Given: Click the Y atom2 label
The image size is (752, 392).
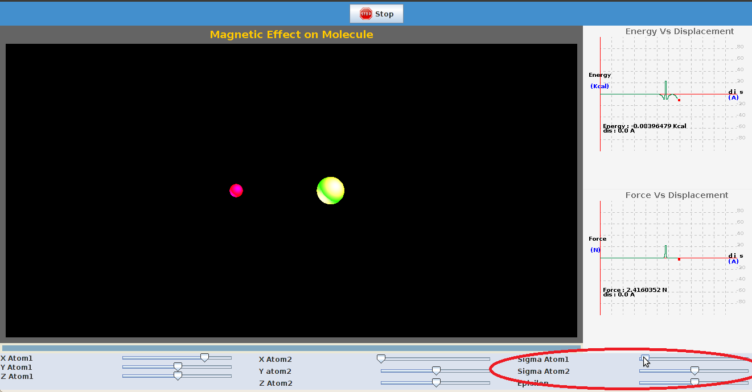Looking at the screenshot, I should click(276, 372).
